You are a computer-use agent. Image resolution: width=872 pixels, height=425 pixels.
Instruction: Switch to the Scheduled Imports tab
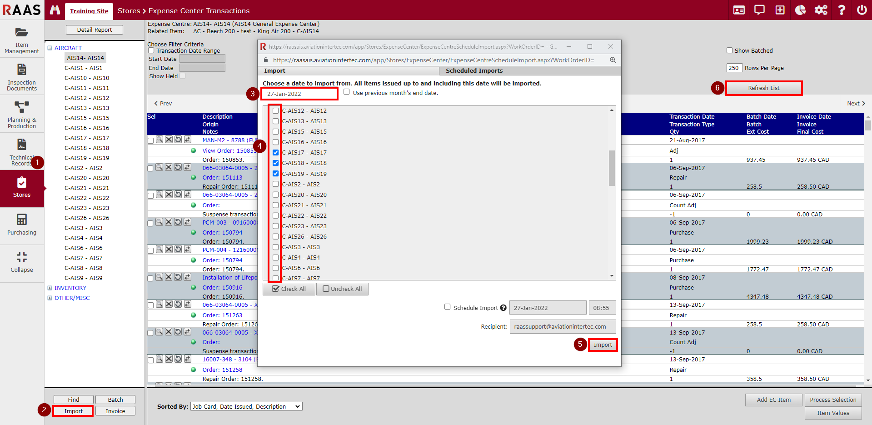(x=474, y=71)
